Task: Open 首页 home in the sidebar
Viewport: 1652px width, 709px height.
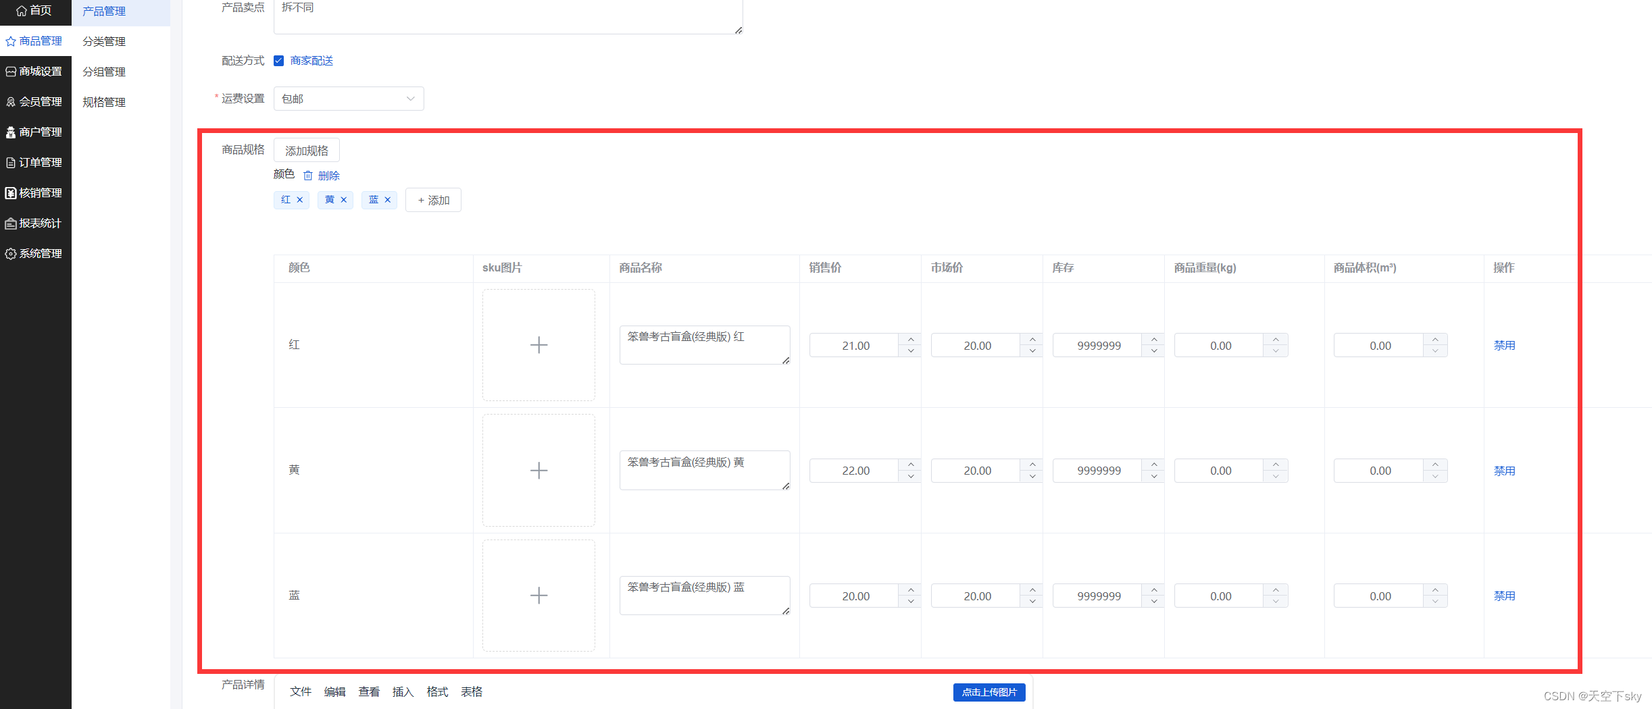Action: tap(35, 11)
